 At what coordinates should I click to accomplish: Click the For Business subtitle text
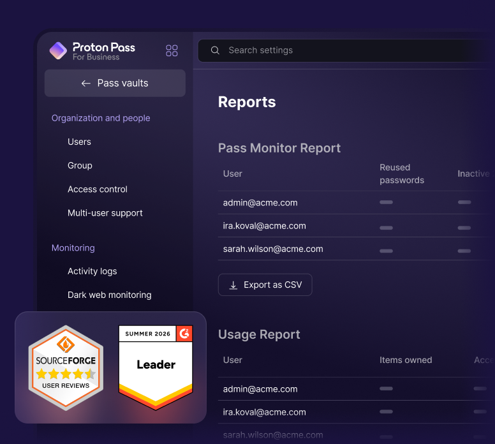coord(96,57)
